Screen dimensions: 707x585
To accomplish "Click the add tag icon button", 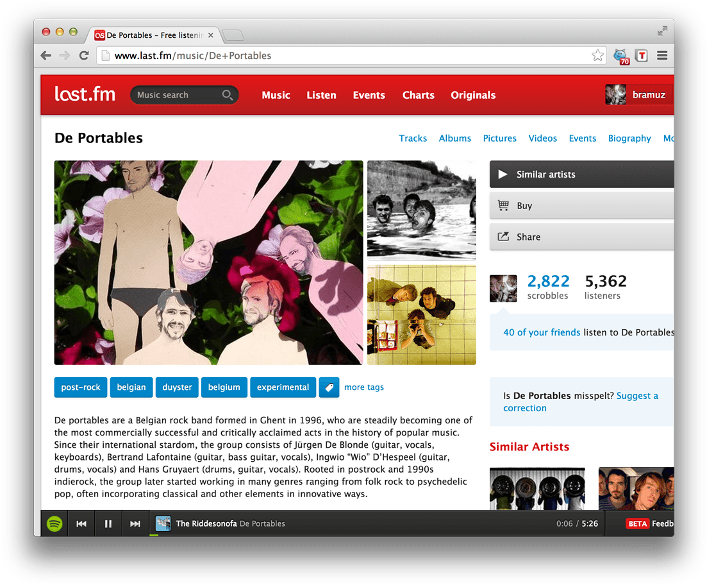I will click(329, 387).
